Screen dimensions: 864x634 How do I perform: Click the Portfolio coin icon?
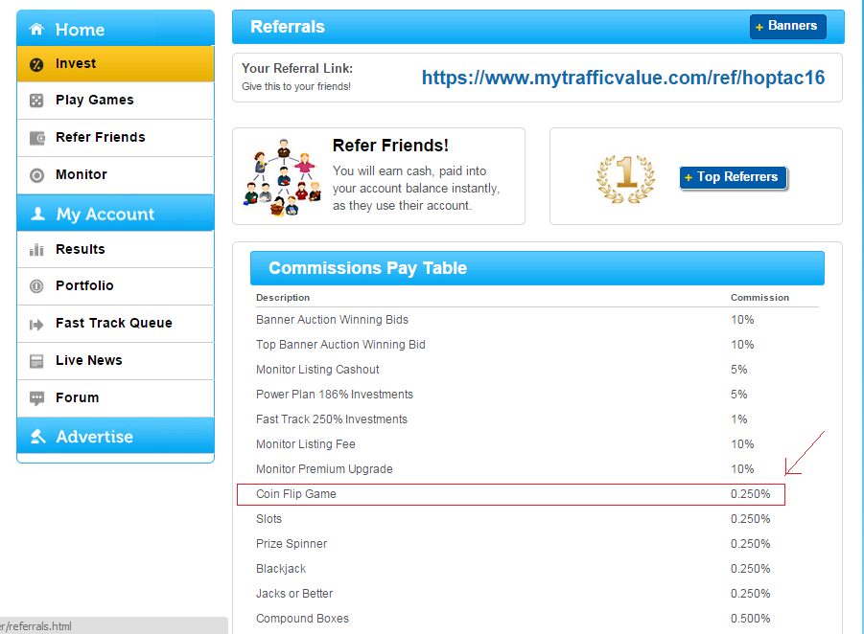click(36, 286)
